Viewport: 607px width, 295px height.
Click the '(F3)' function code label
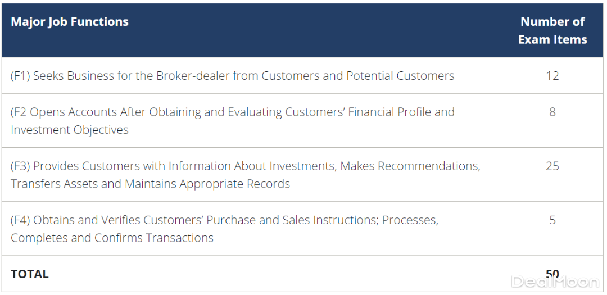coord(20,166)
